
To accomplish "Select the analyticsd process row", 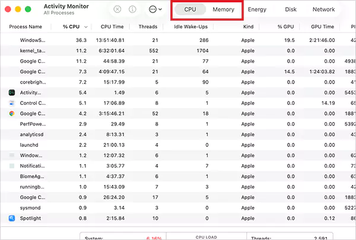I will click(x=178, y=135).
